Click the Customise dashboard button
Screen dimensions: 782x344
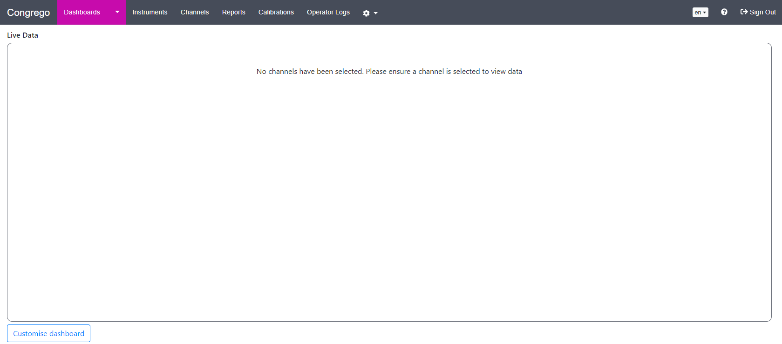tap(49, 333)
